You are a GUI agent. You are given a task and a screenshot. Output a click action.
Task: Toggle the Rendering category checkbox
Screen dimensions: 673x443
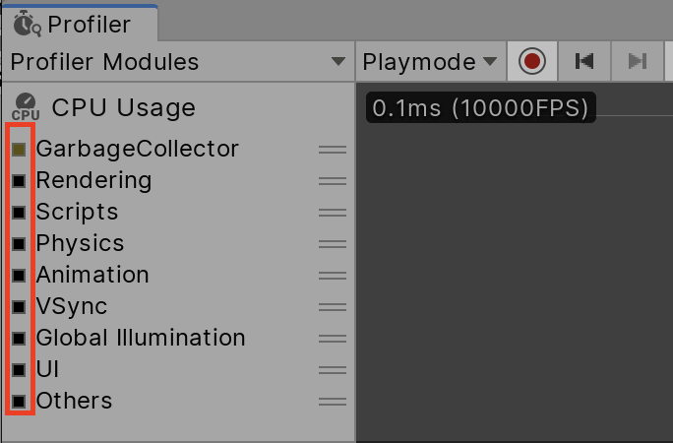pyautogui.click(x=19, y=181)
